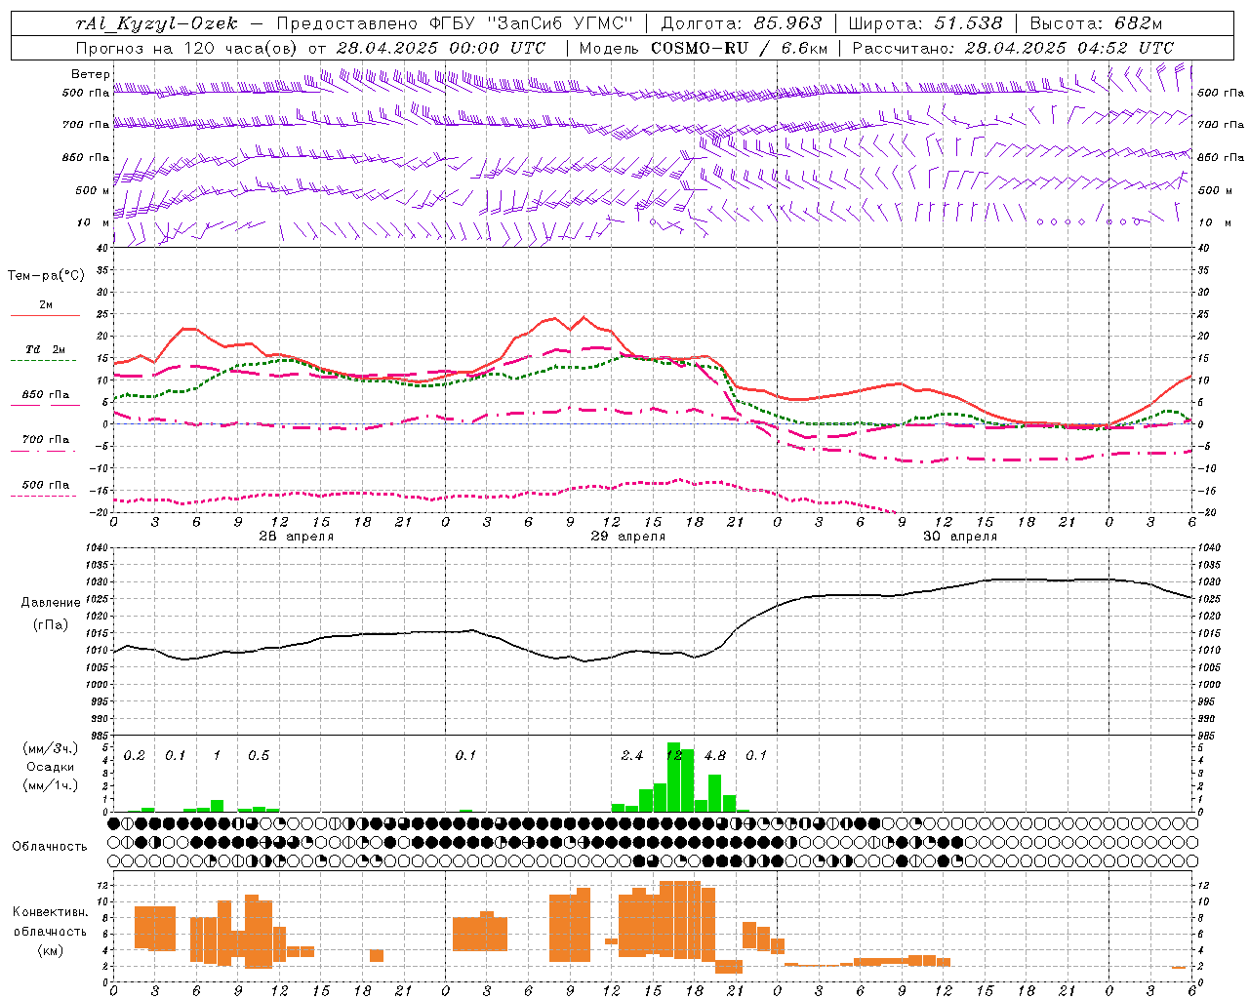1249x999 pixels.
Task: Click the 0.5 precipitation value
Action: [x=259, y=756]
